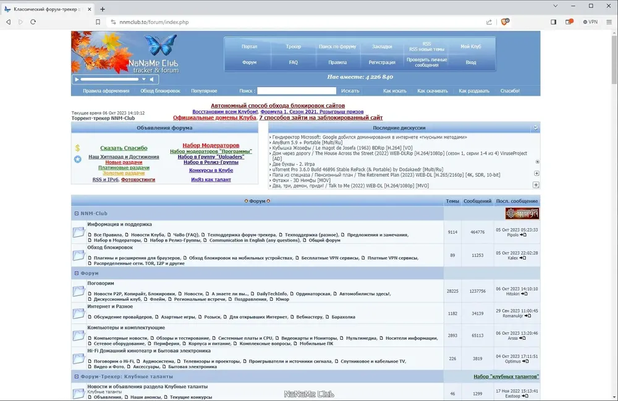Screen dimensions: 618x401
Task: Collapse the Форум category section
Action: [77, 273]
